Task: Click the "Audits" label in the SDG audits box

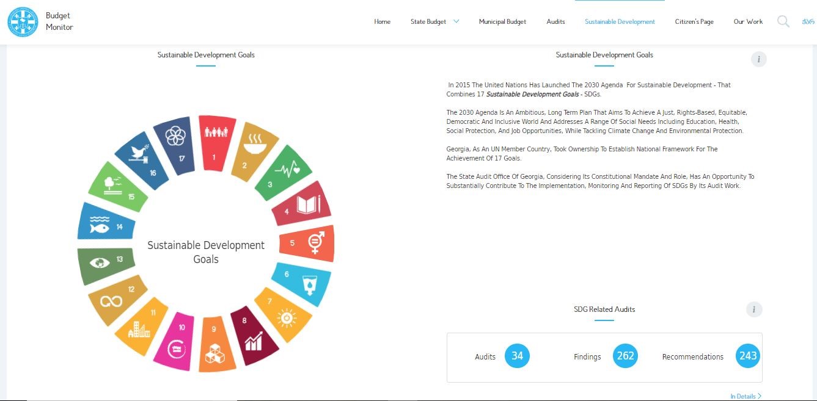Action: pyautogui.click(x=485, y=356)
